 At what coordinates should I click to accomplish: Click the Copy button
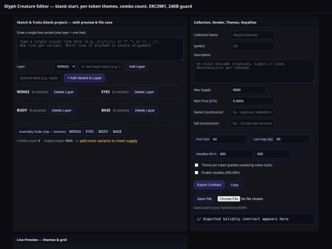[234, 185]
